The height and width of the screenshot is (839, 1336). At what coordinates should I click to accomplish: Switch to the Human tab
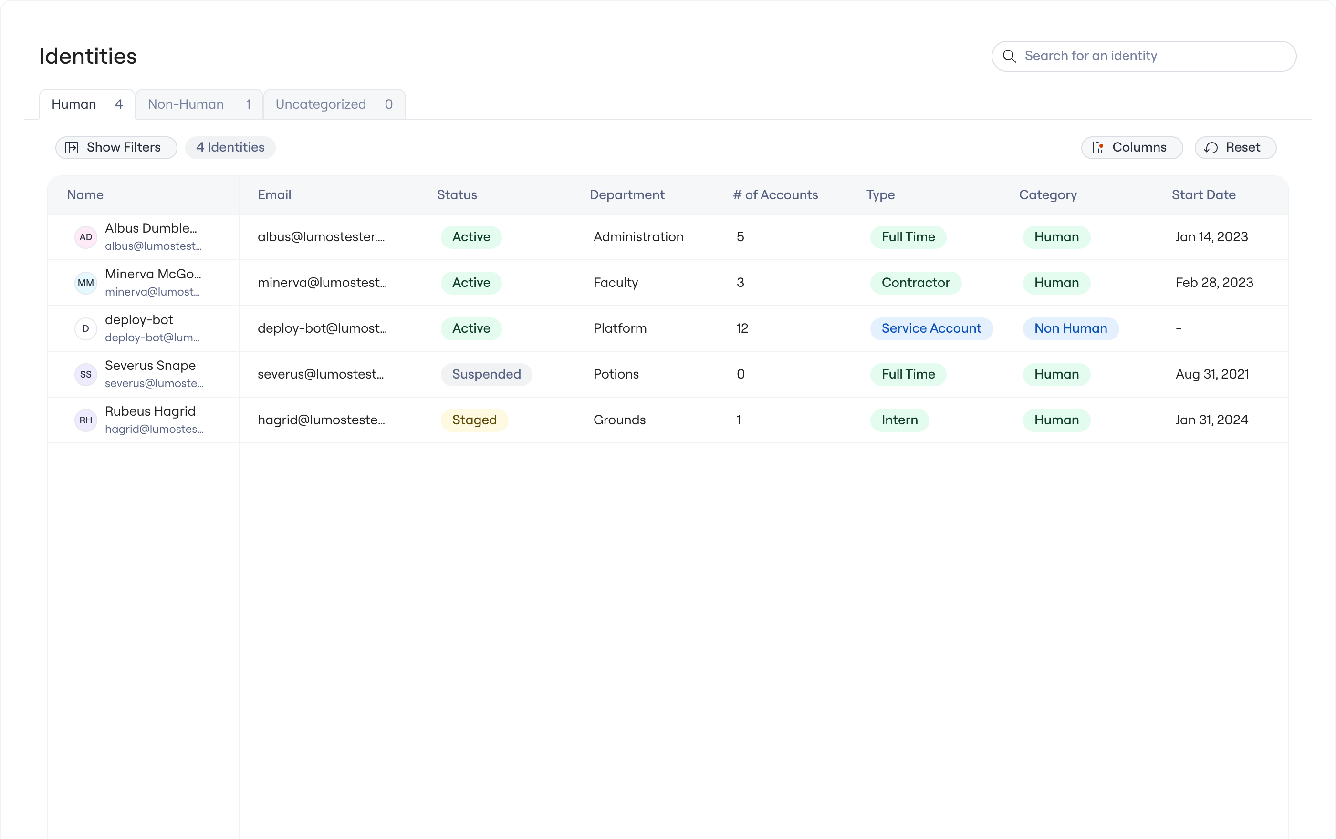pyautogui.click(x=87, y=104)
